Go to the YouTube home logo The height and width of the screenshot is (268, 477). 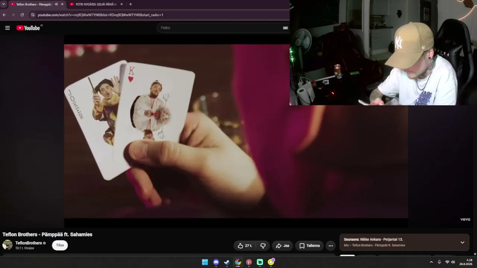tap(28, 28)
